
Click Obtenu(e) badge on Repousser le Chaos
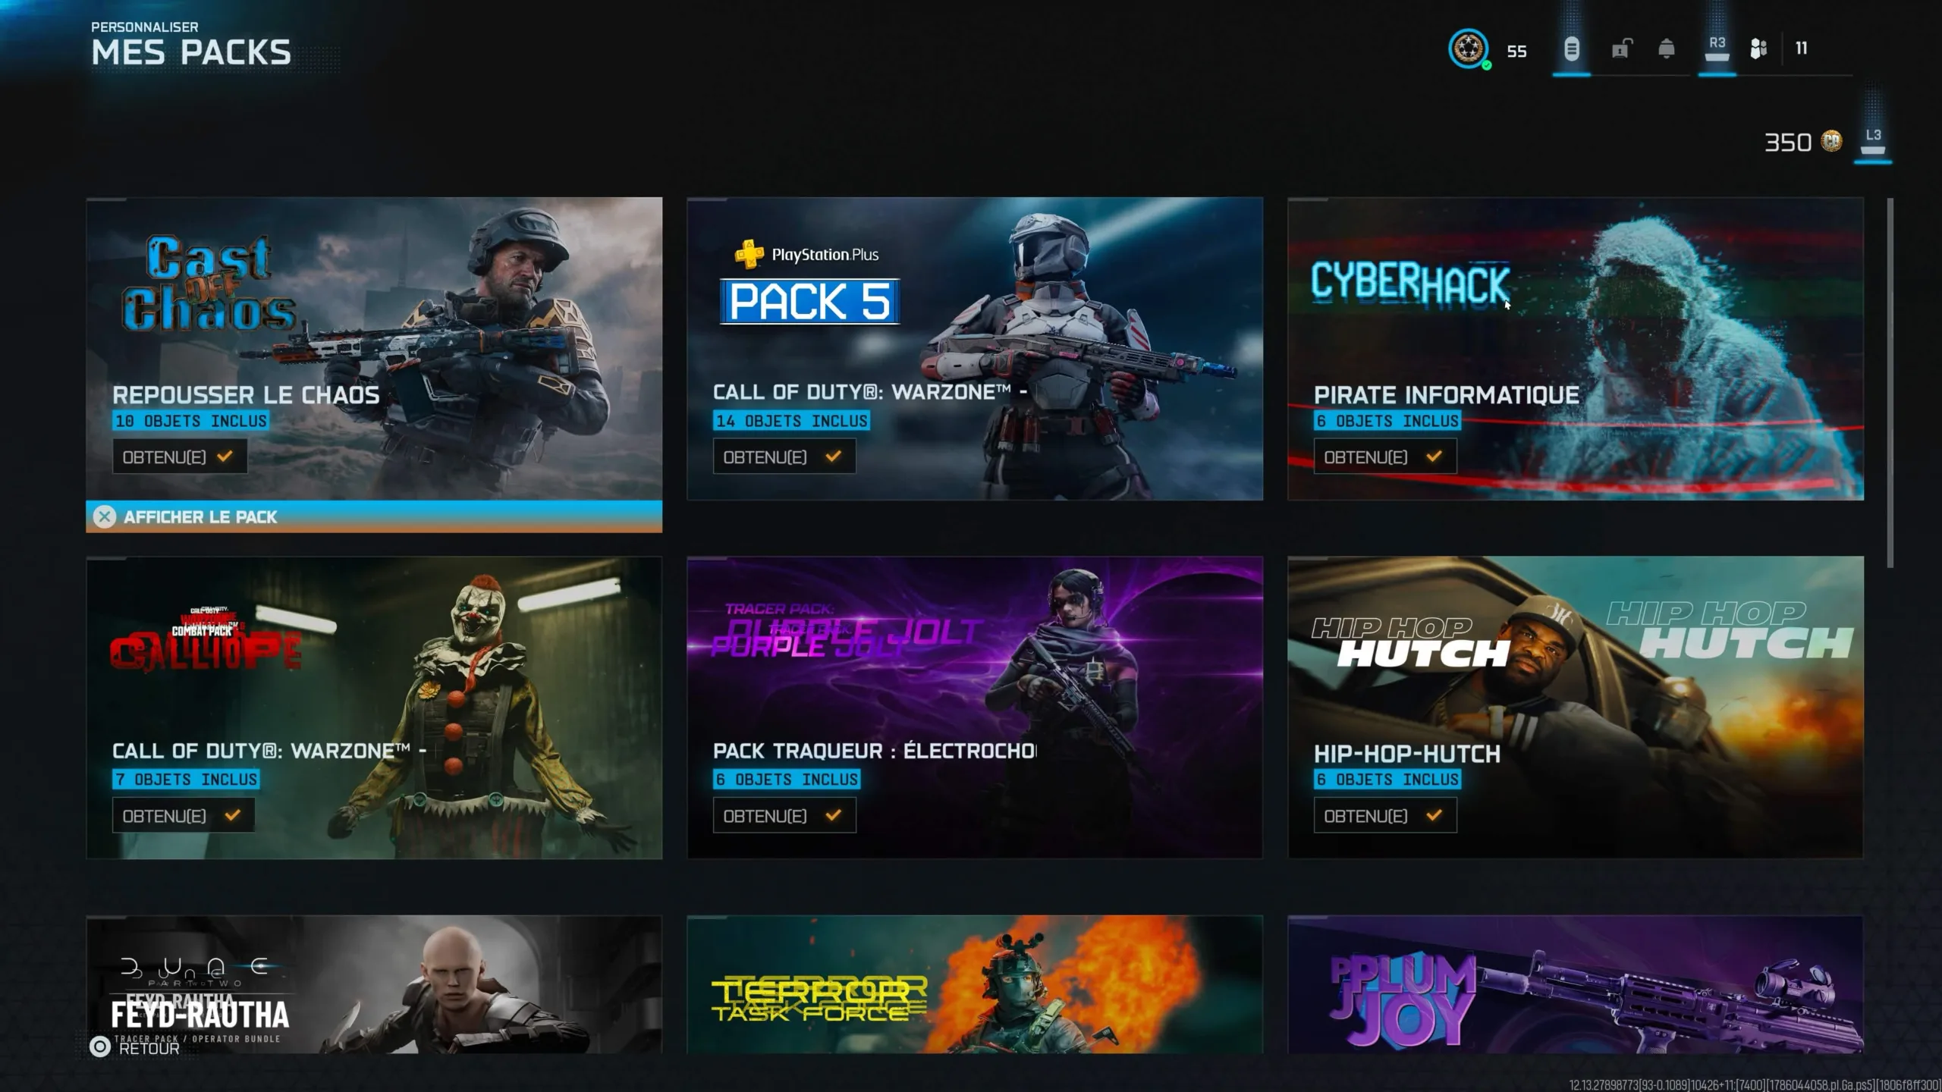pos(180,457)
